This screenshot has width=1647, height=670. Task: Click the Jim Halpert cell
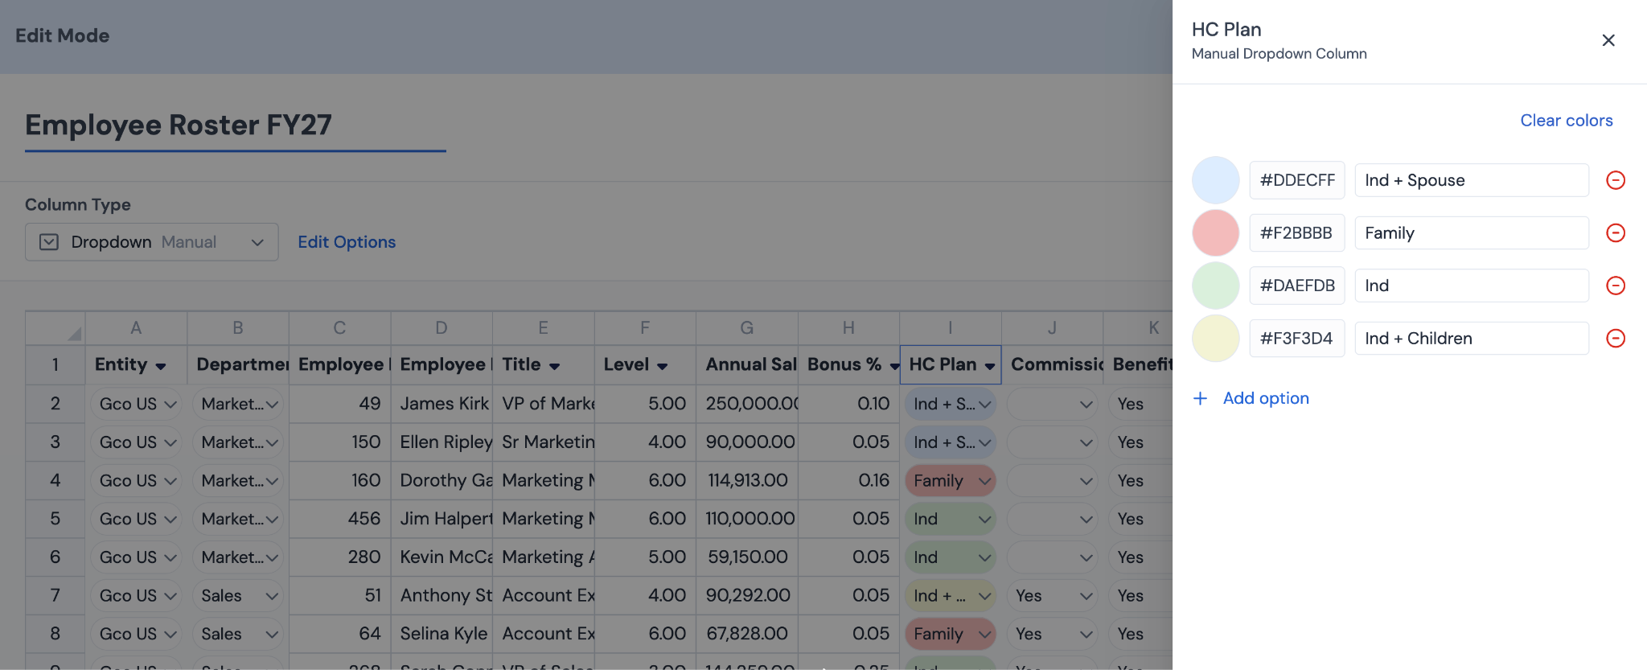tap(442, 519)
